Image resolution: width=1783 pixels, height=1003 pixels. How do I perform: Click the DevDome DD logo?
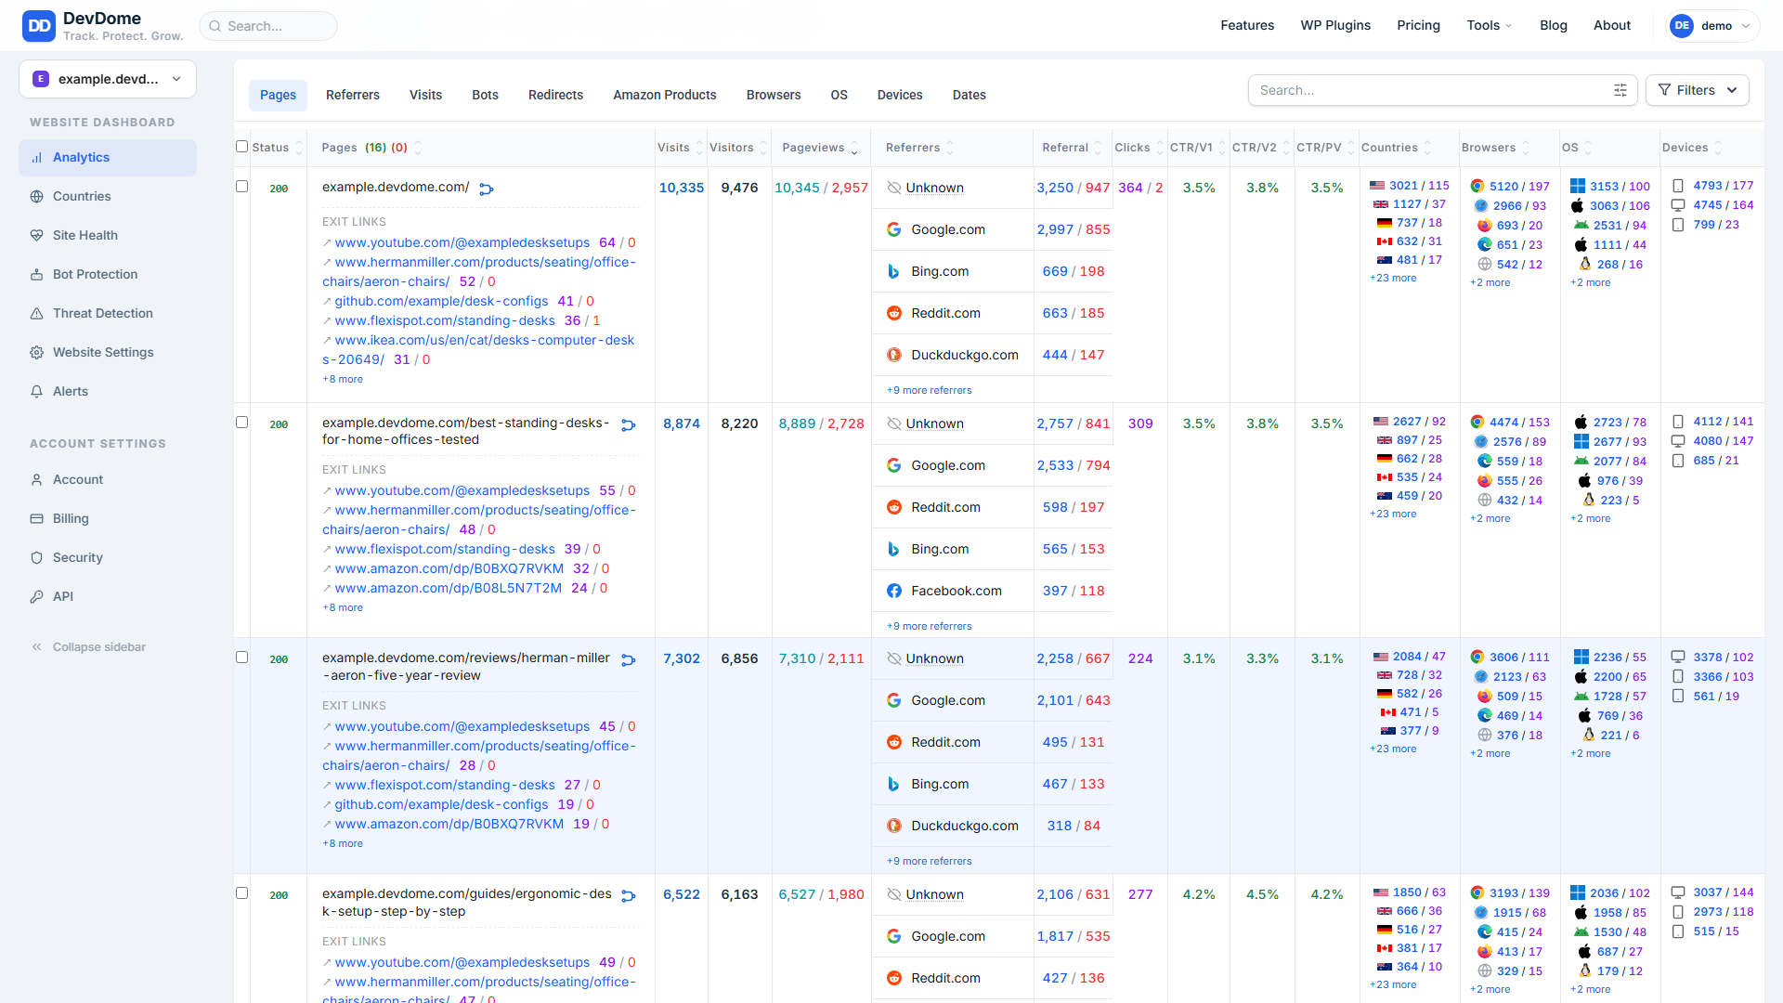coord(39,26)
